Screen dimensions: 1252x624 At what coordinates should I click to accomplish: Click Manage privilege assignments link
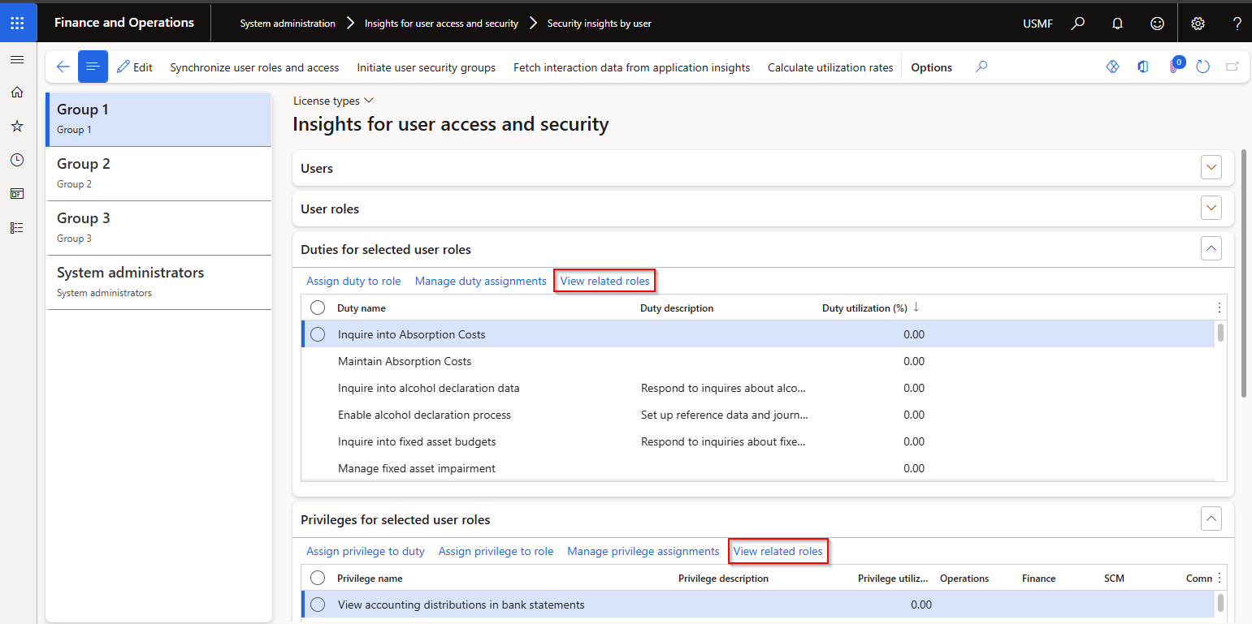click(x=643, y=551)
